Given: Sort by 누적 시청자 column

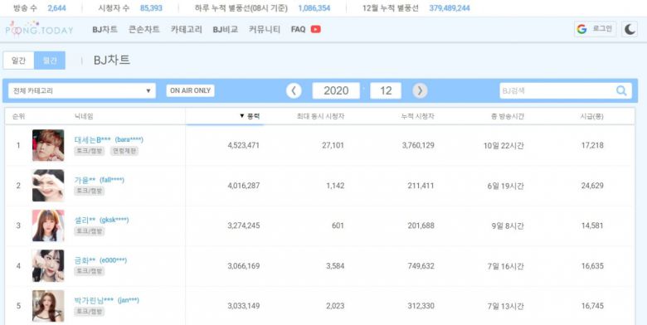Looking at the screenshot, I should click(x=417, y=116).
